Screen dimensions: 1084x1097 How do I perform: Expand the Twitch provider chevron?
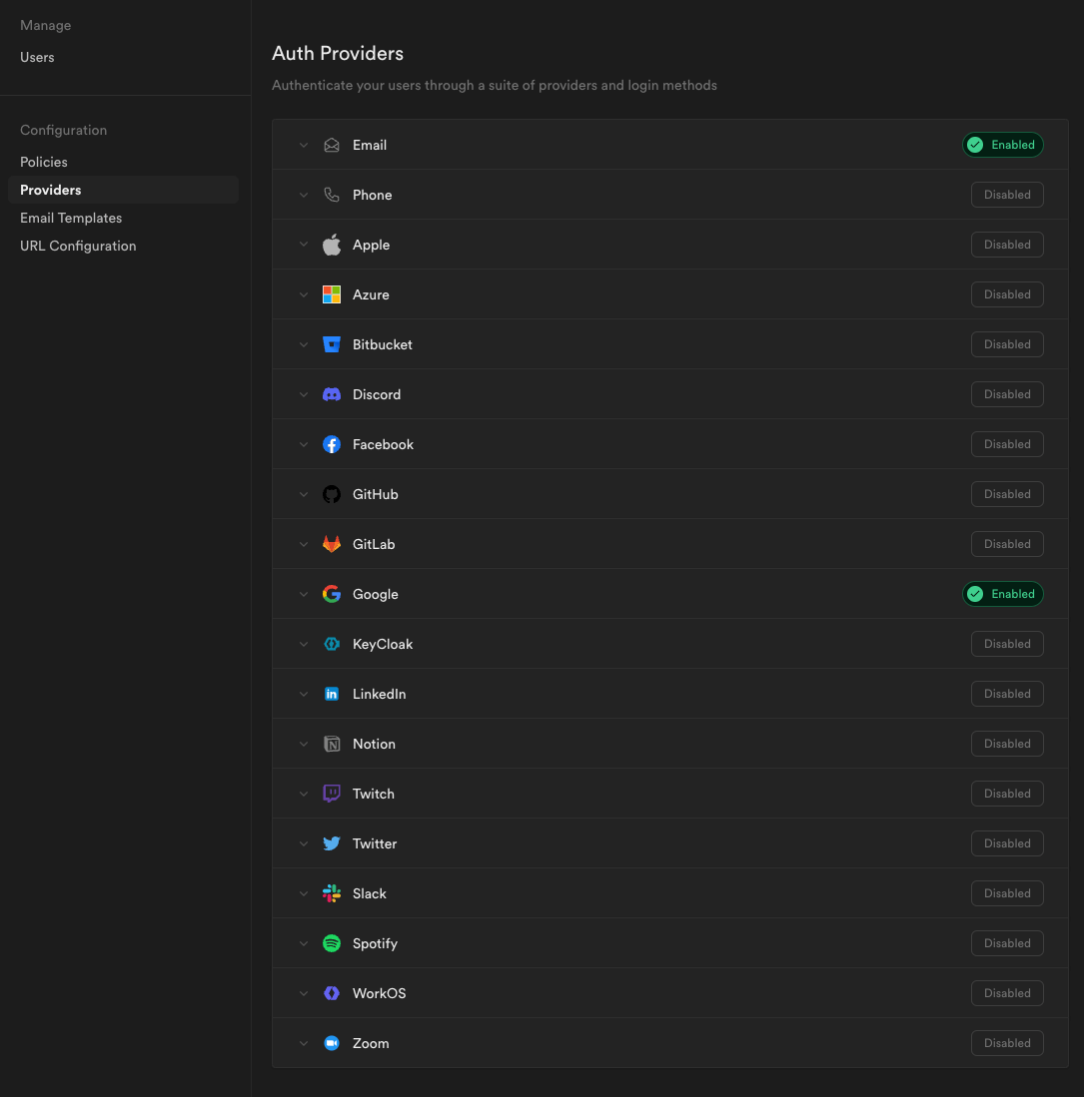point(303,795)
